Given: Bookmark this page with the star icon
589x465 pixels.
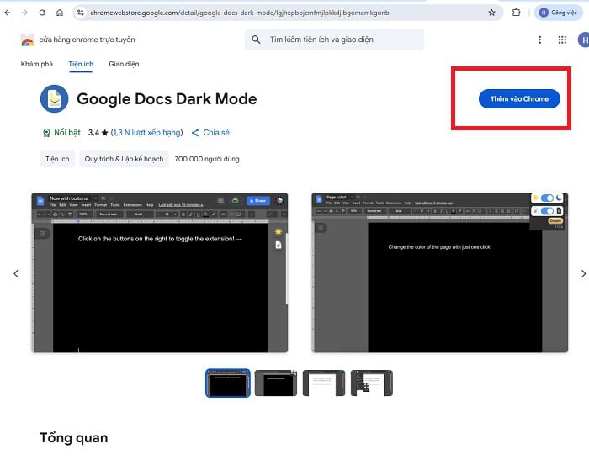Looking at the screenshot, I should coord(491,13).
